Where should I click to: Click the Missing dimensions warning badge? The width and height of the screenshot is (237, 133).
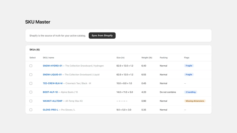pos(195,101)
